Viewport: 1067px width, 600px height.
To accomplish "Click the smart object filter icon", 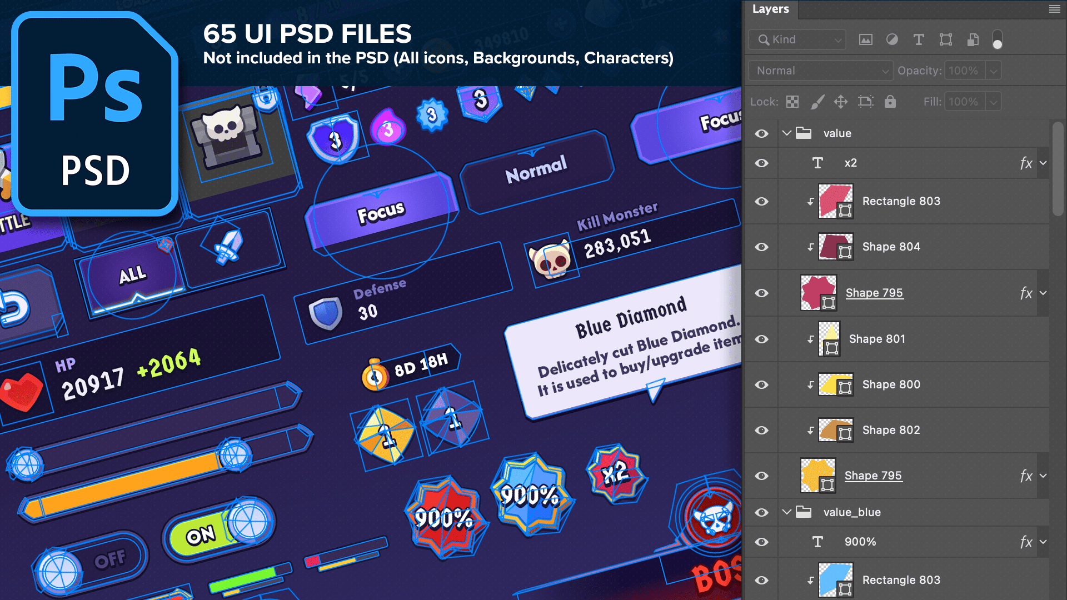I will click(973, 39).
